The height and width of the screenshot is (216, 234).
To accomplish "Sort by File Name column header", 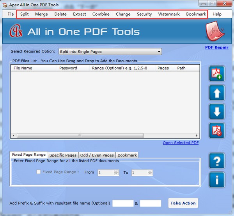I will click(x=34, y=68).
